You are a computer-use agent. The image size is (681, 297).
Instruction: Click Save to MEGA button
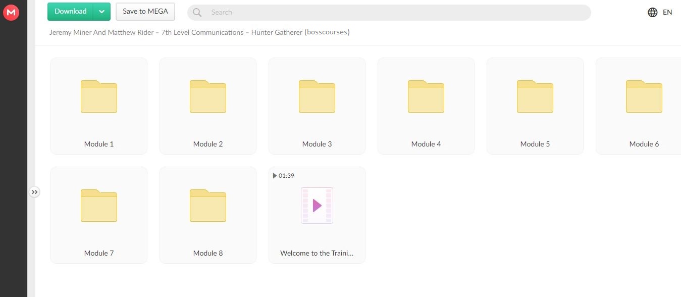click(145, 12)
